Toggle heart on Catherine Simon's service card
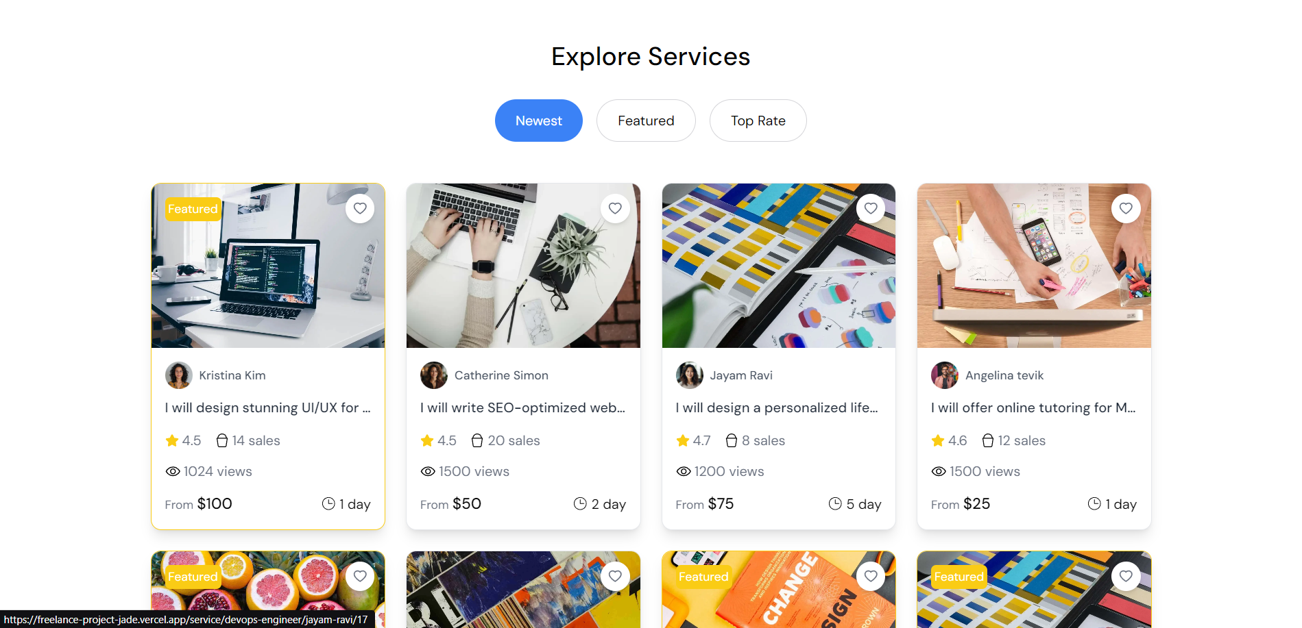1302x628 pixels. click(615, 208)
